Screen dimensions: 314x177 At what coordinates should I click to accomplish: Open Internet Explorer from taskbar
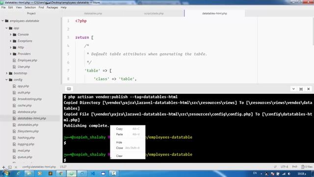tap(19, 174)
